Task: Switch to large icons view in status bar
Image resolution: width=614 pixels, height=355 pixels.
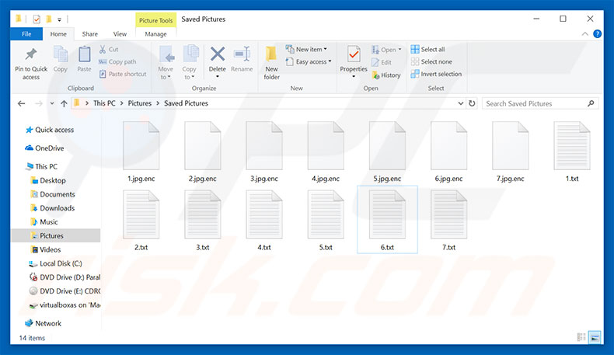Action: click(x=595, y=337)
